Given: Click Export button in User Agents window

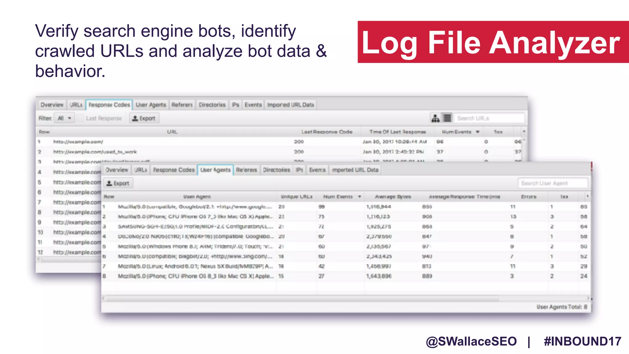Looking at the screenshot, I should click(x=118, y=183).
